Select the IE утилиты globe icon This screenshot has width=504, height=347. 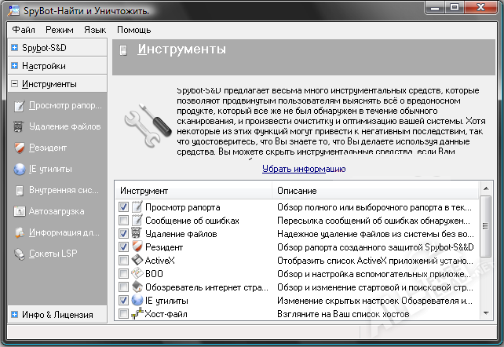(19, 169)
